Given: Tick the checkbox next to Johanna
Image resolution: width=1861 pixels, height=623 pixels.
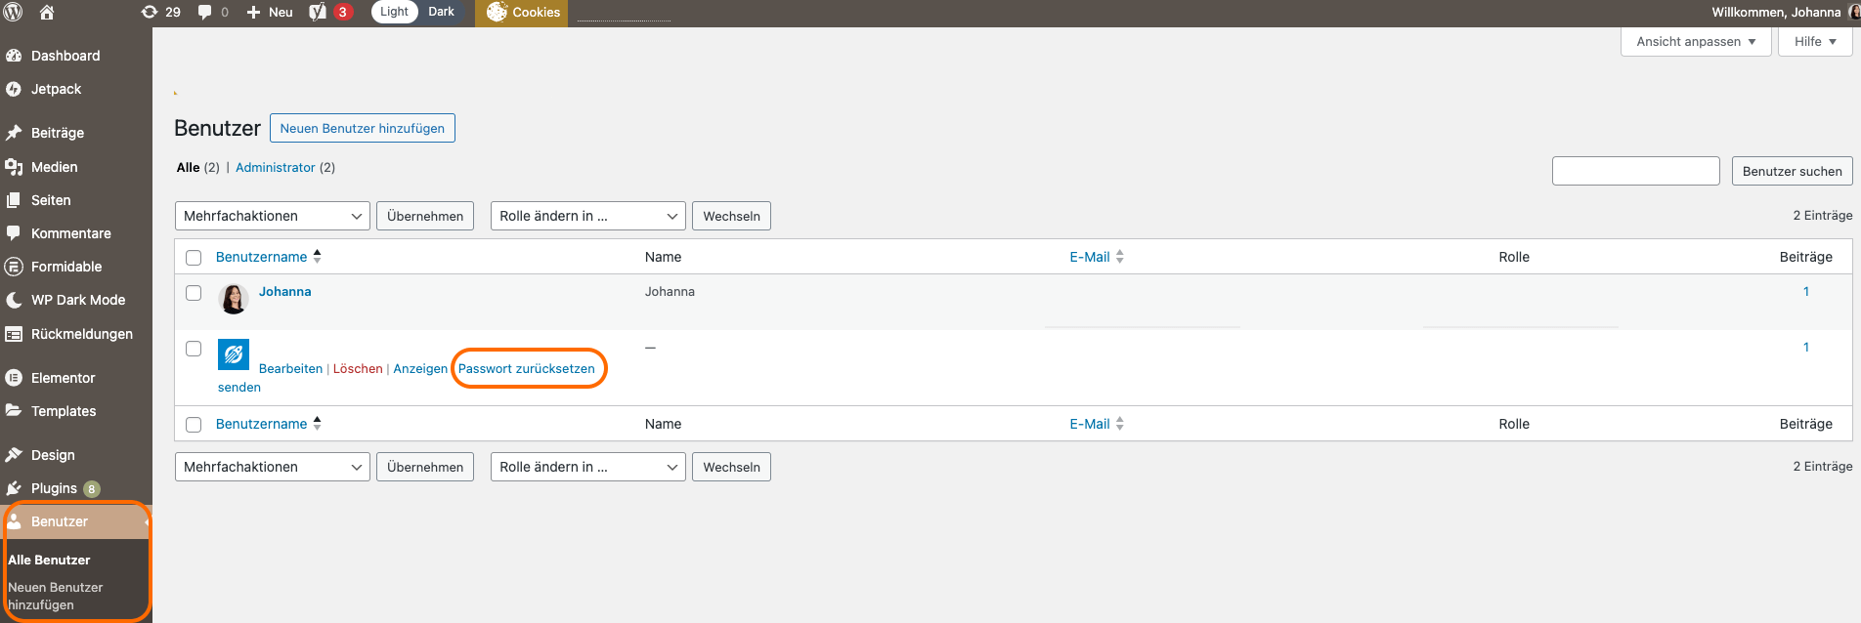Looking at the screenshot, I should (x=194, y=293).
